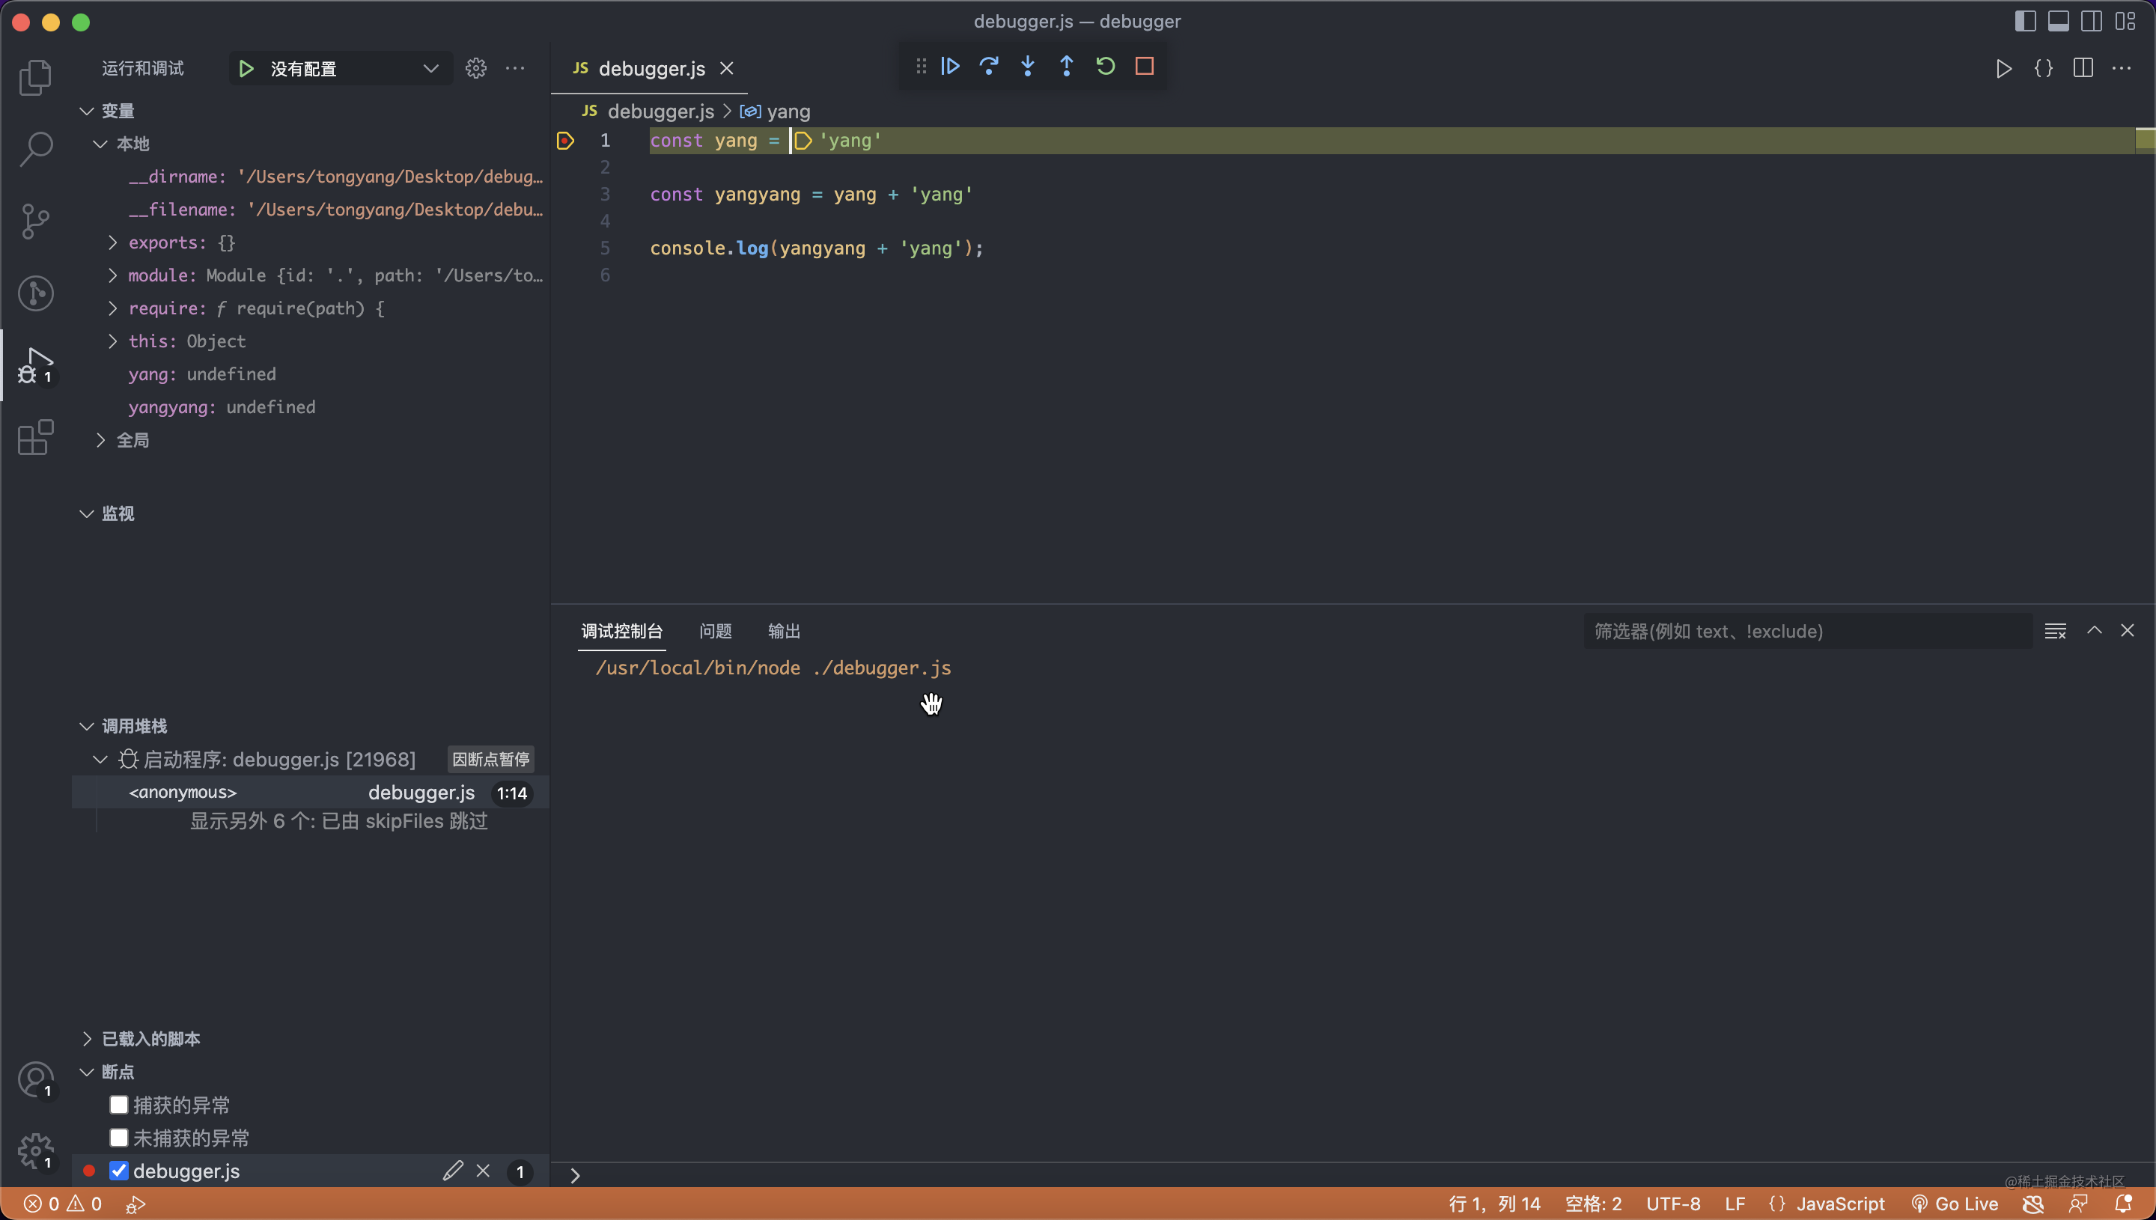The width and height of the screenshot is (2156, 1220).
Task: Click the Step Over debug icon
Action: [989, 66]
